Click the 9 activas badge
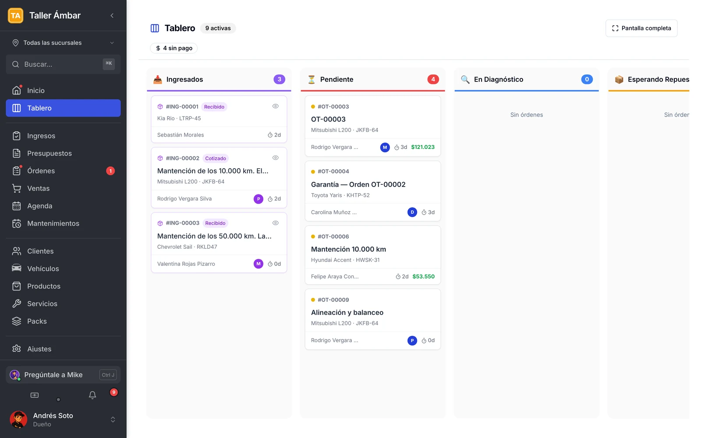The width and height of the screenshot is (701, 438). 218,28
